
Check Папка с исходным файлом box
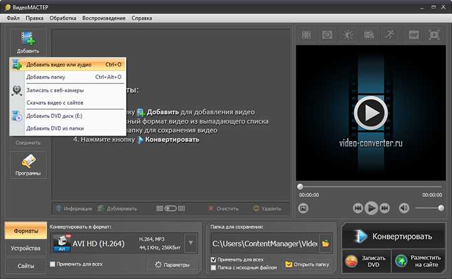click(x=213, y=268)
